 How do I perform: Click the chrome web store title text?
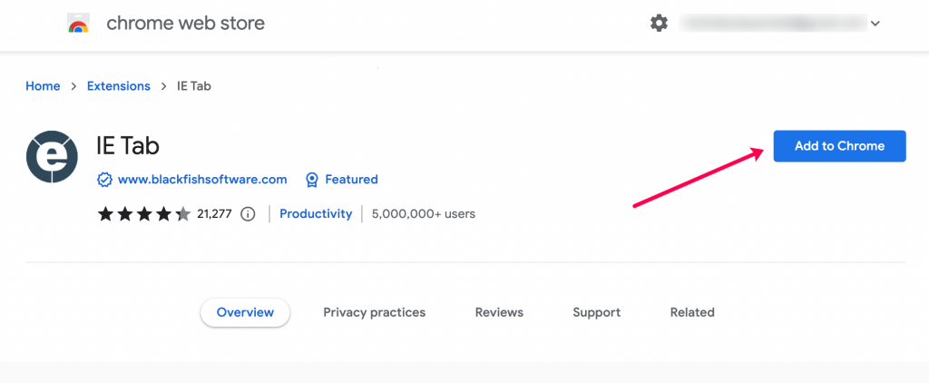coord(185,24)
